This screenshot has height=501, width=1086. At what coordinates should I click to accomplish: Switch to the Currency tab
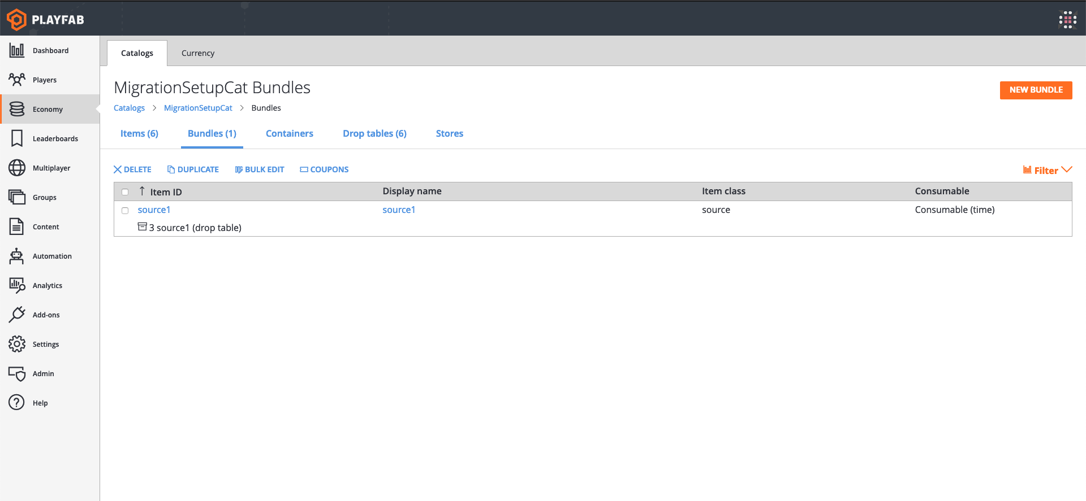click(x=198, y=53)
